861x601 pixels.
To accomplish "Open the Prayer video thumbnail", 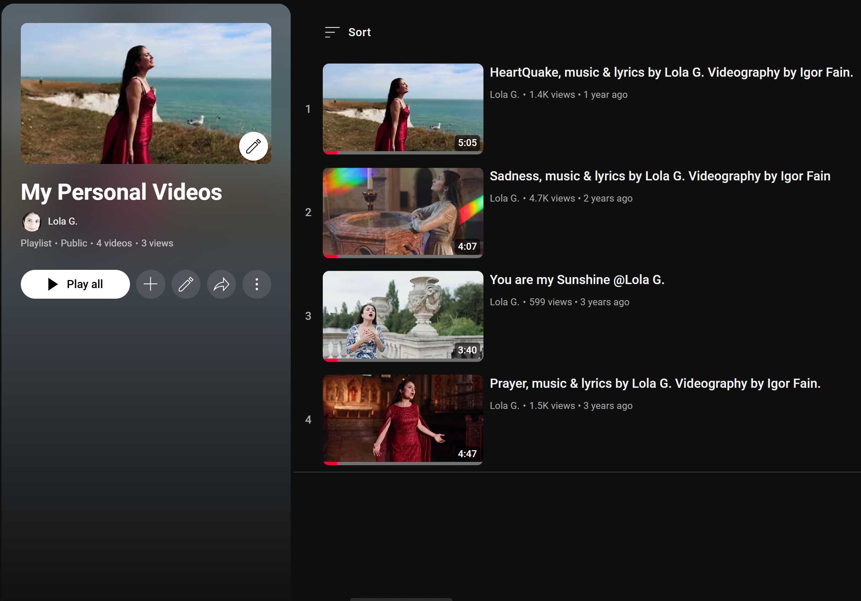I will [402, 419].
